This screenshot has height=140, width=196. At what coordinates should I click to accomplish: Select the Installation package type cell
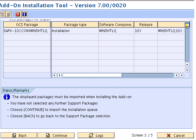[x=75, y=31]
